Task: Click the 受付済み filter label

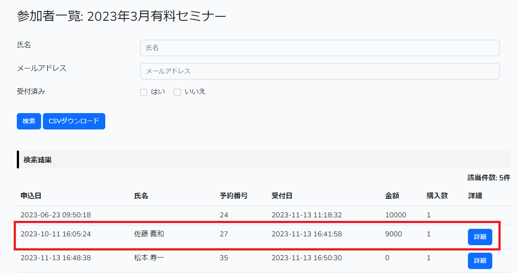Action: (x=31, y=91)
